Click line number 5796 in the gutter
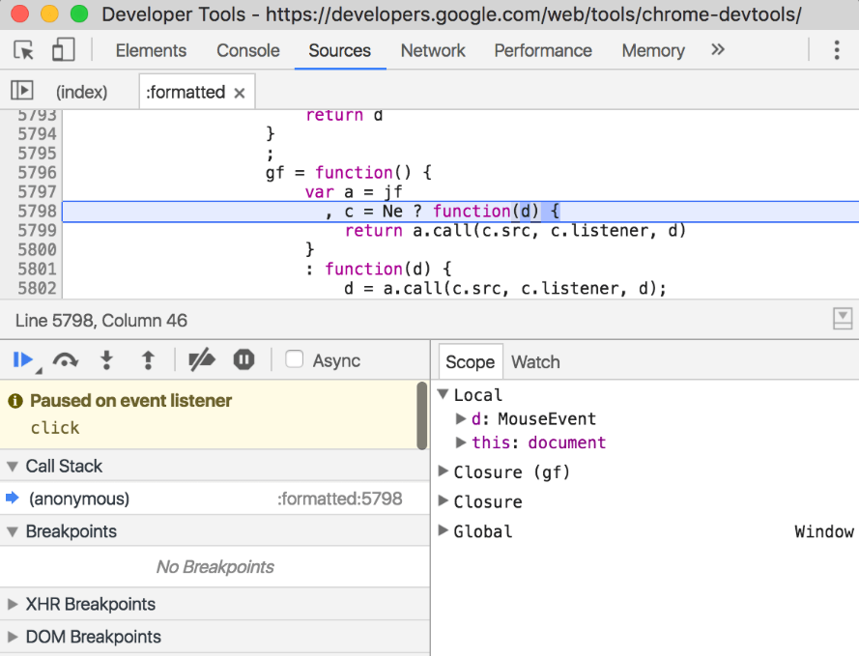This screenshot has height=656, width=859. (x=37, y=173)
